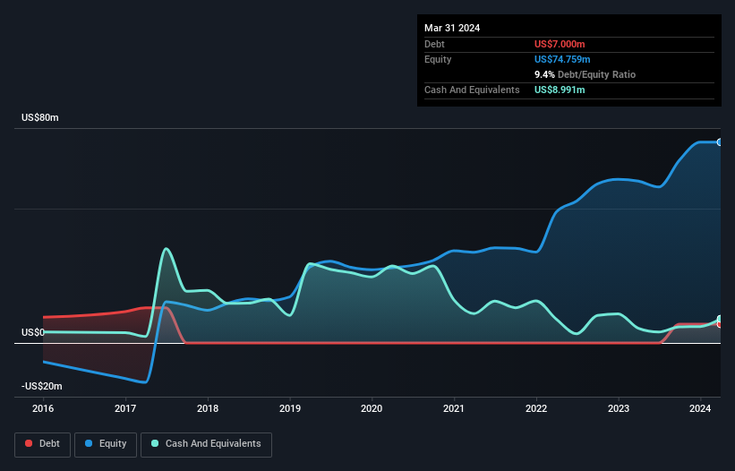Click the Equity label in tooltip
The image size is (735, 471).
coord(438,59)
